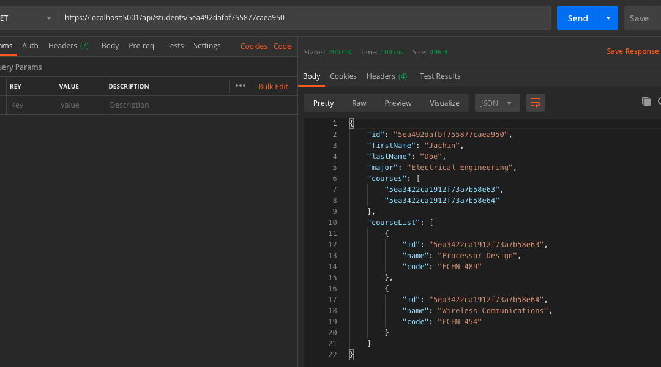The height and width of the screenshot is (367, 661).
Task: Toggle line wrap icon in response body
Action: pos(535,103)
